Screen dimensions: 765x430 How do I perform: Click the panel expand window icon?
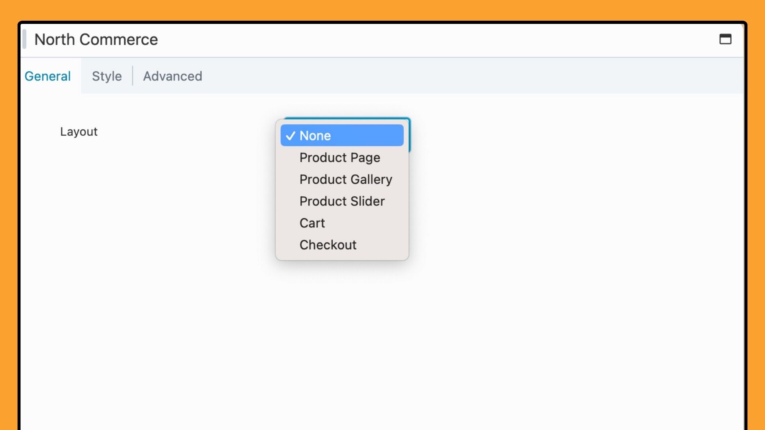pos(725,39)
